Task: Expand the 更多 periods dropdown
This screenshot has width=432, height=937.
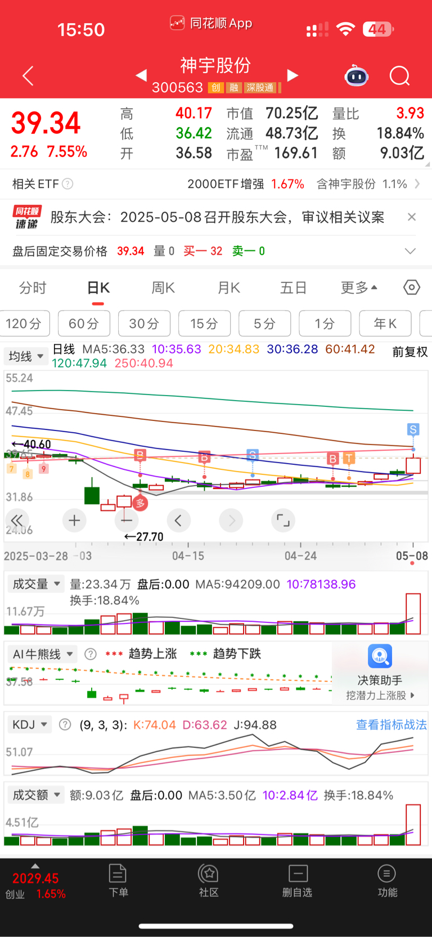Action: coord(359,288)
